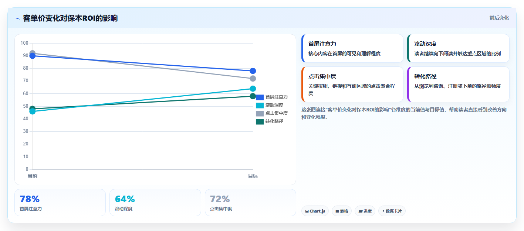Screen dimensions: 524x231
Task: Click the 首屏注意力 legend label
Action: click(x=277, y=97)
